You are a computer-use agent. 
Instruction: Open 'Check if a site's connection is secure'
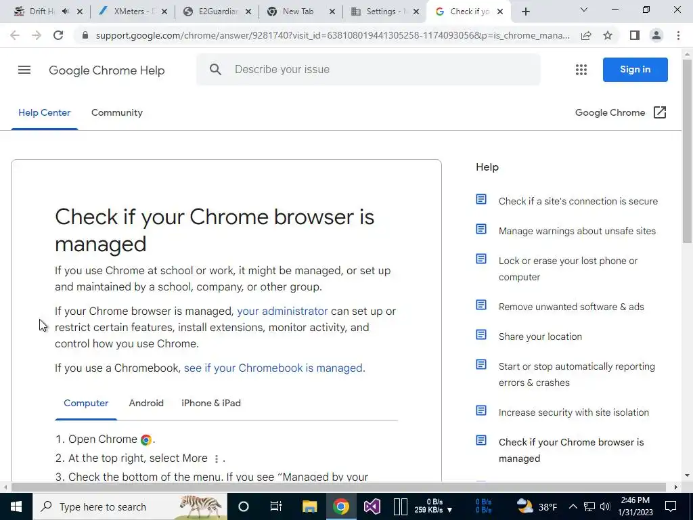pyautogui.click(x=578, y=201)
